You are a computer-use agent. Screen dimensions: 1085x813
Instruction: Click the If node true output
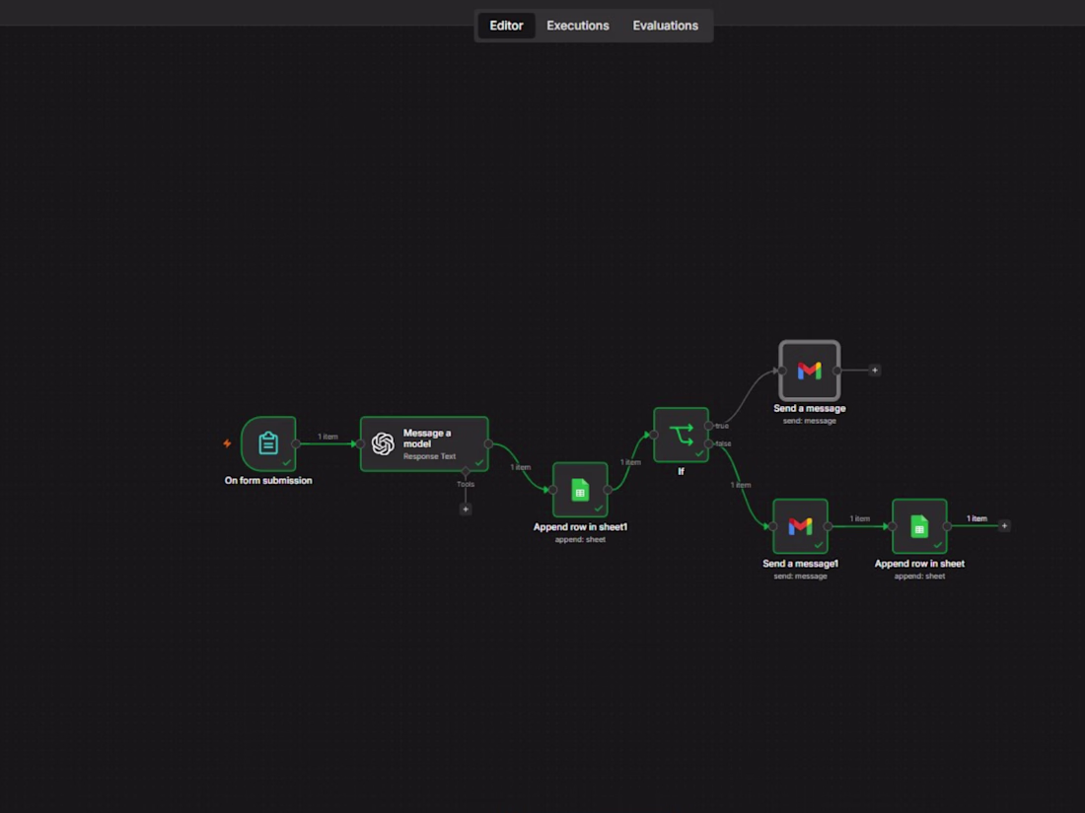pyautogui.click(x=708, y=426)
